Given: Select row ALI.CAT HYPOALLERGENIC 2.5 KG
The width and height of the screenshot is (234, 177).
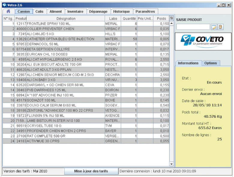Looking at the screenshot, I should pos(86,59).
